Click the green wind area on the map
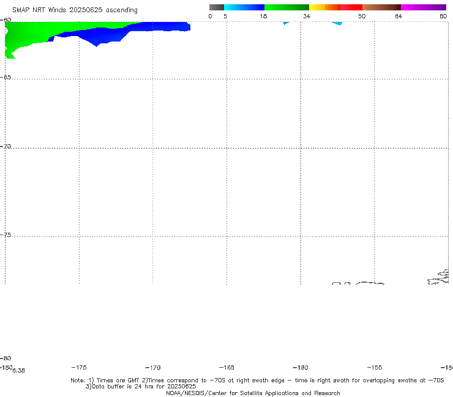The width and height of the screenshot is (453, 397). point(35,33)
